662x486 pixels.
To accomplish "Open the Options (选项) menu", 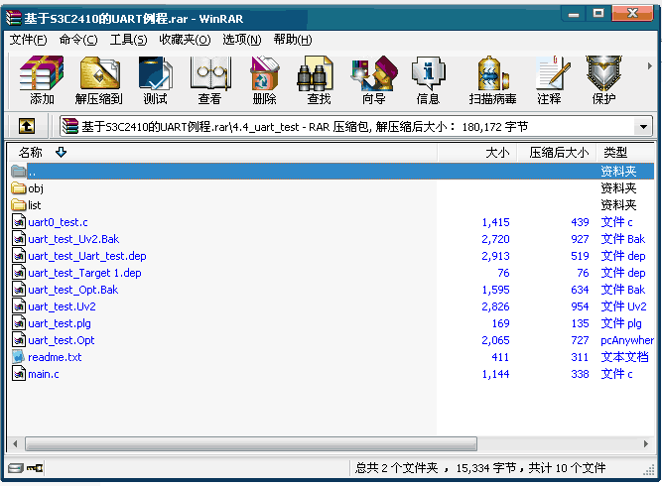I will (242, 40).
